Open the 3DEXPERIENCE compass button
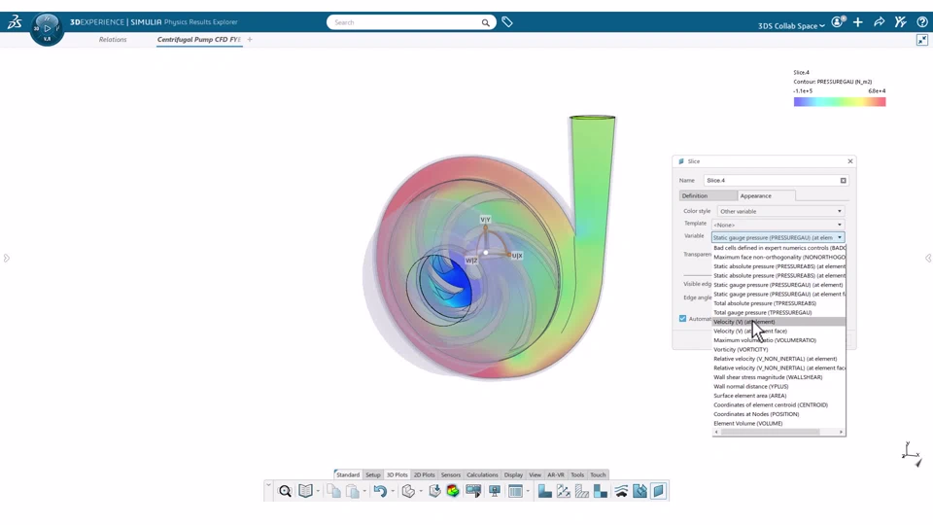This screenshot has height=525, width=933. pyautogui.click(x=47, y=28)
